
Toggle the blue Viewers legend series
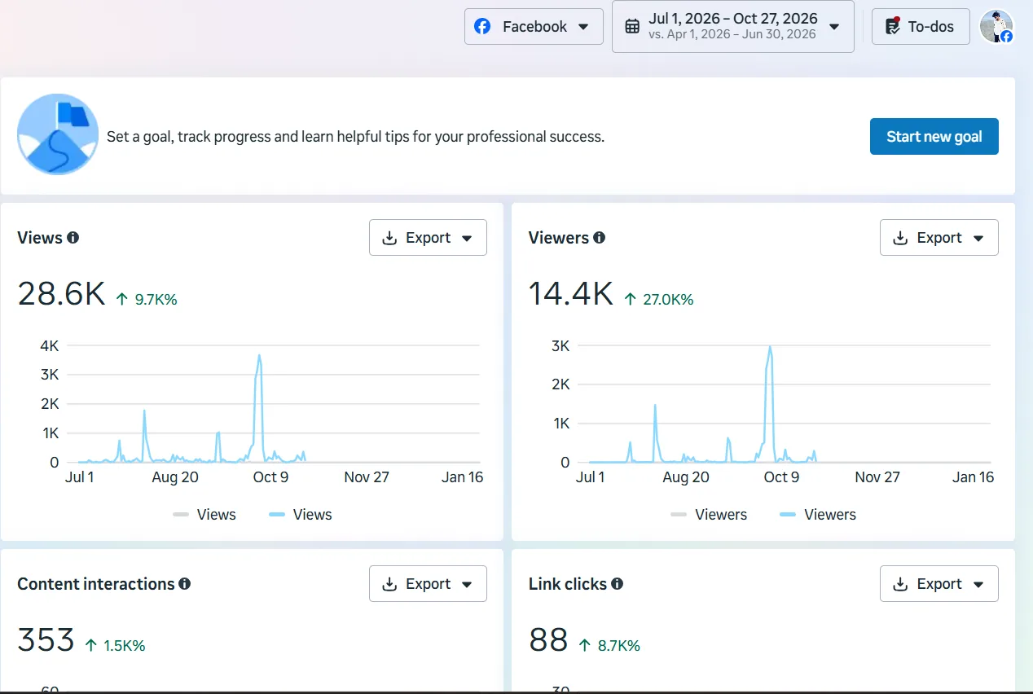point(818,515)
